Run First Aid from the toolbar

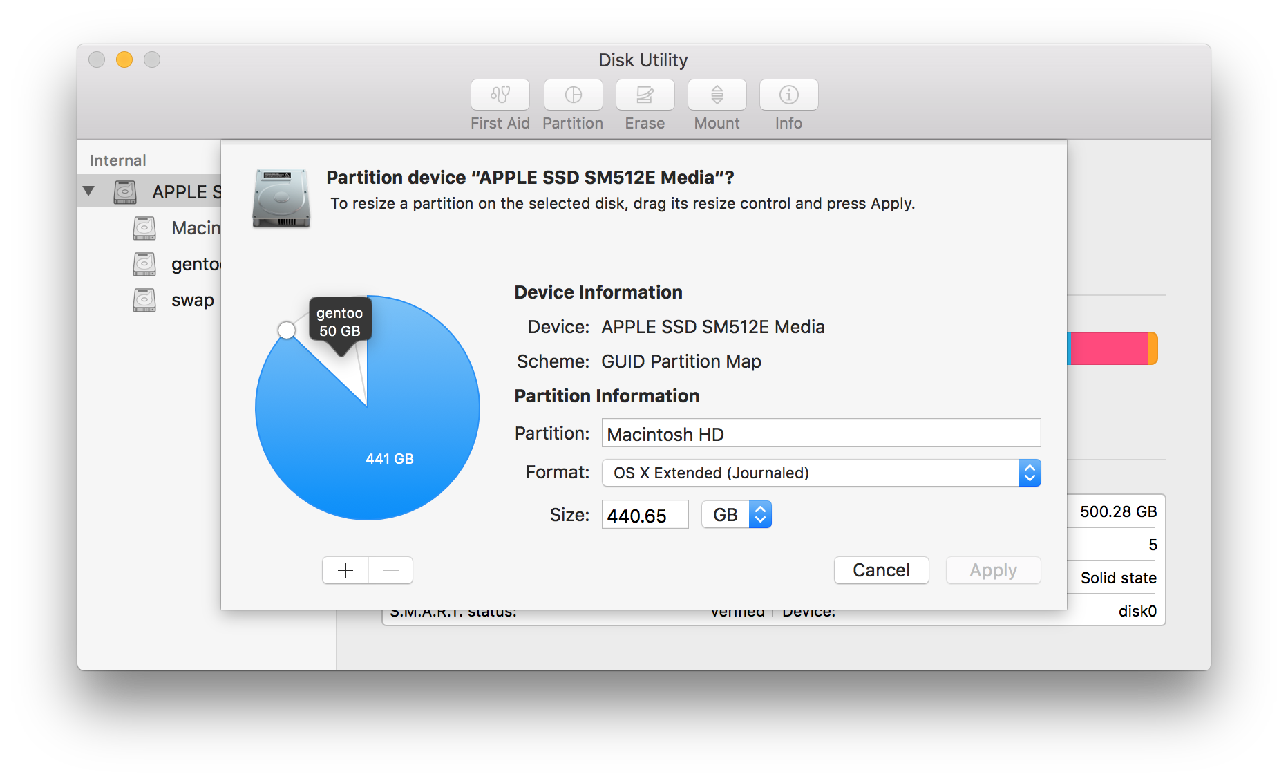point(499,95)
